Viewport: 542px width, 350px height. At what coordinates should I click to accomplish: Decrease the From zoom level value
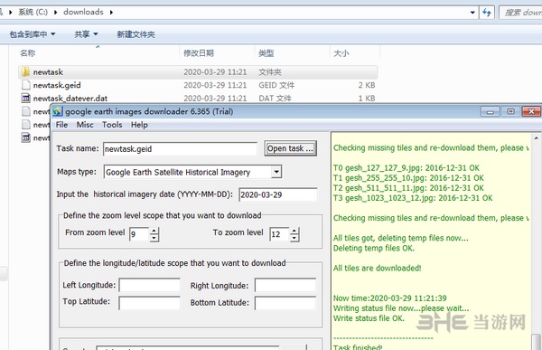[154, 238]
